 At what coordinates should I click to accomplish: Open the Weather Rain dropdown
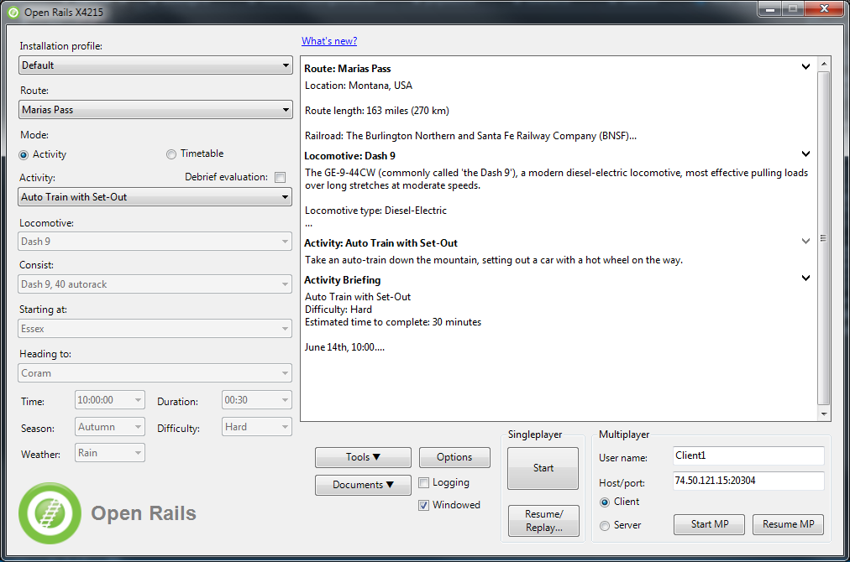pyautogui.click(x=110, y=453)
